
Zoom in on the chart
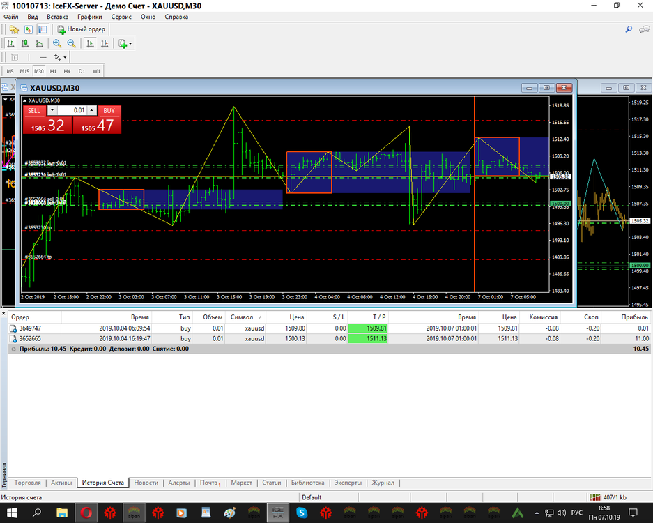pyautogui.click(x=57, y=43)
